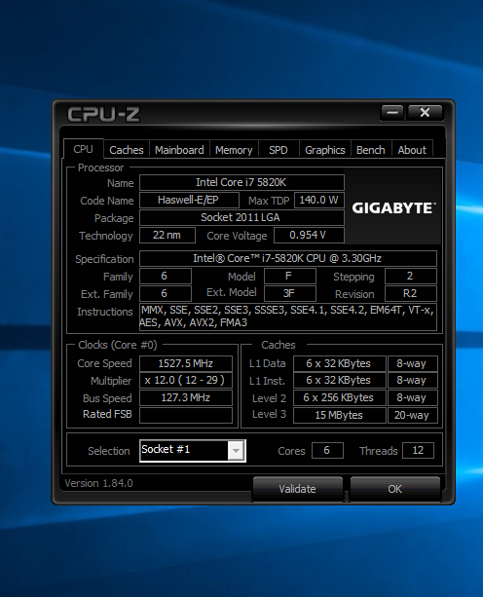Click the Cores value 6
The image size is (483, 597).
327,450
